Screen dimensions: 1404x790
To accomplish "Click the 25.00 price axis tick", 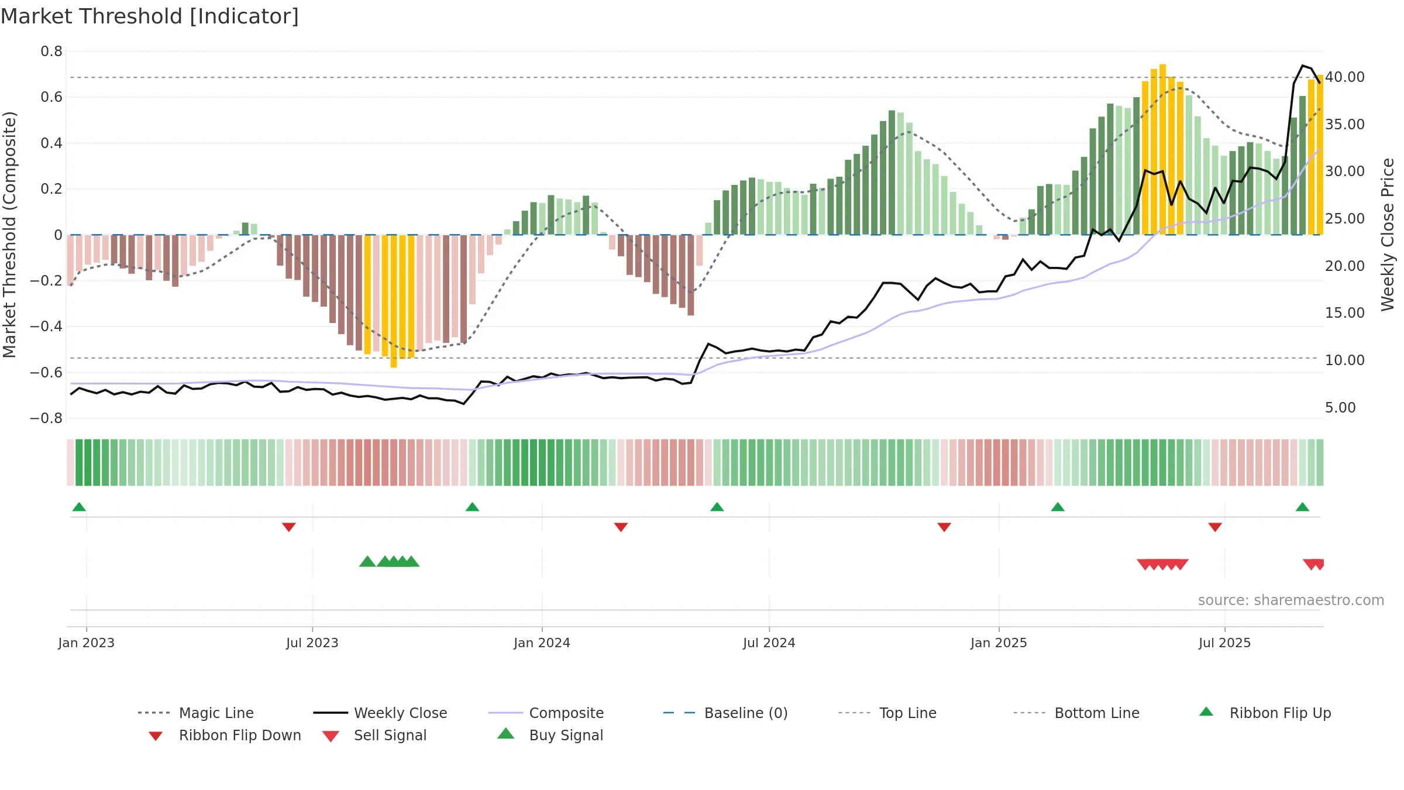I will 1345,219.
